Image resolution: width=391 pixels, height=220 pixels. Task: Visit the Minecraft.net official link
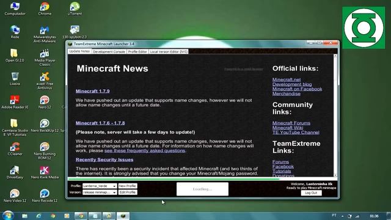click(287, 79)
